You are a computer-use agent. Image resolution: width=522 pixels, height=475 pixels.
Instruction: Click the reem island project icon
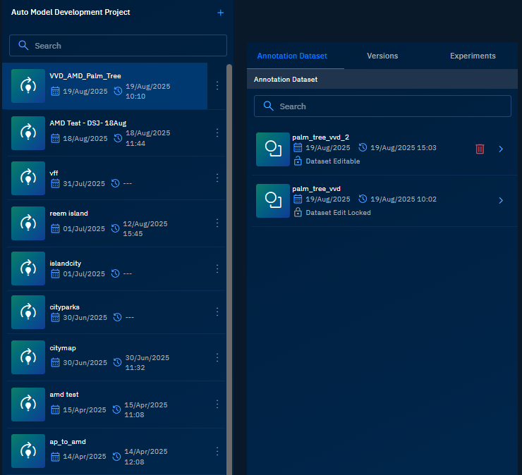[x=28, y=224]
